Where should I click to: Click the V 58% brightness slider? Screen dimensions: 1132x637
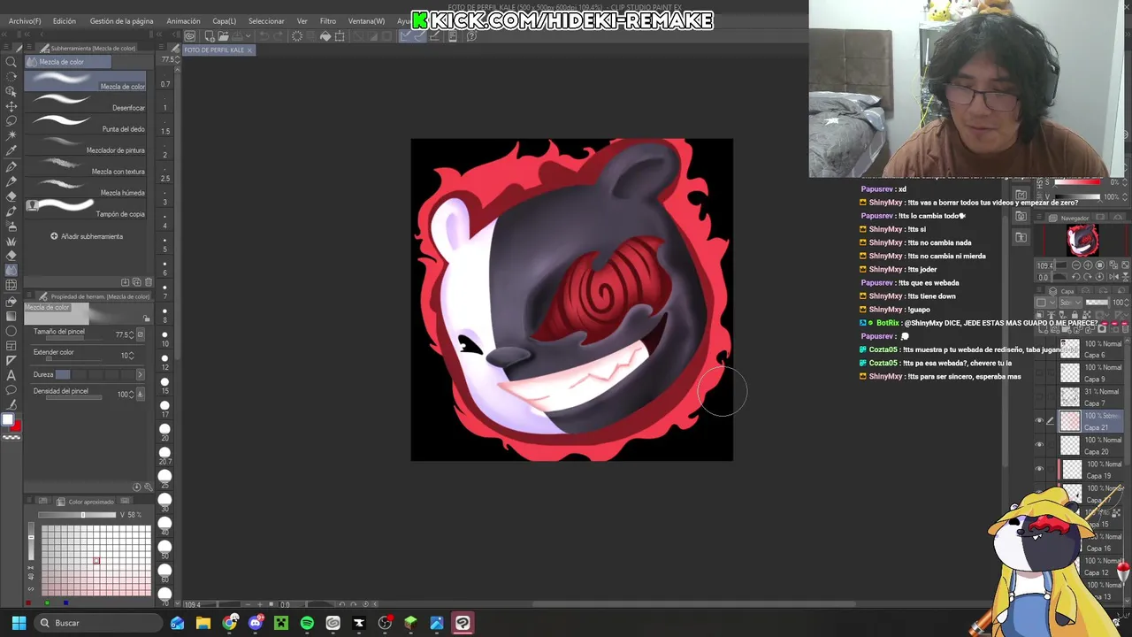tap(77, 515)
